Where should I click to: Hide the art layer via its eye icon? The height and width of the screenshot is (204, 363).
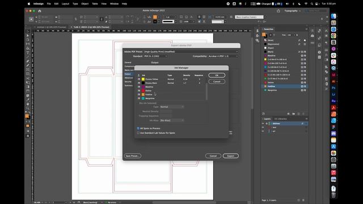coord(263,131)
